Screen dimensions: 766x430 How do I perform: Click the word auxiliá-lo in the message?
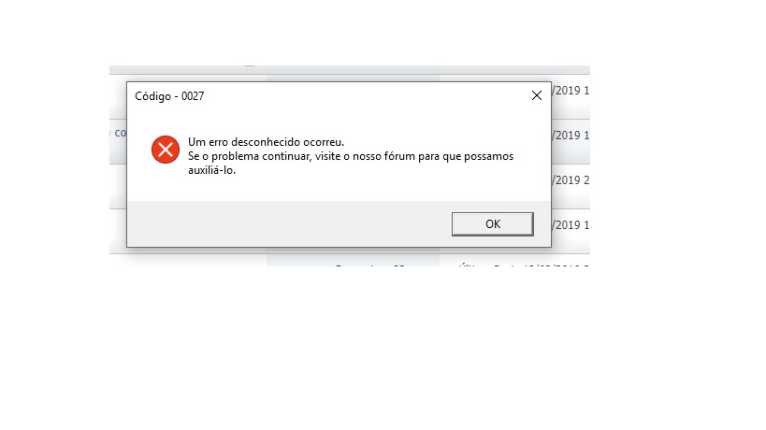211,170
